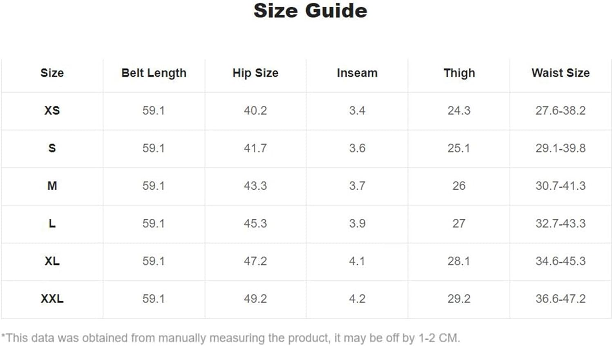Click the XL waist value 34.6-45.3

coord(561,261)
